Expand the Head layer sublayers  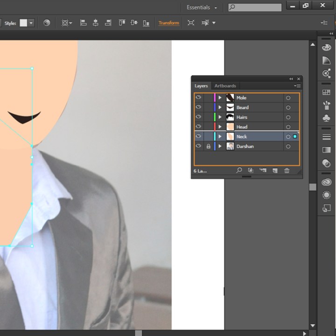(220, 127)
